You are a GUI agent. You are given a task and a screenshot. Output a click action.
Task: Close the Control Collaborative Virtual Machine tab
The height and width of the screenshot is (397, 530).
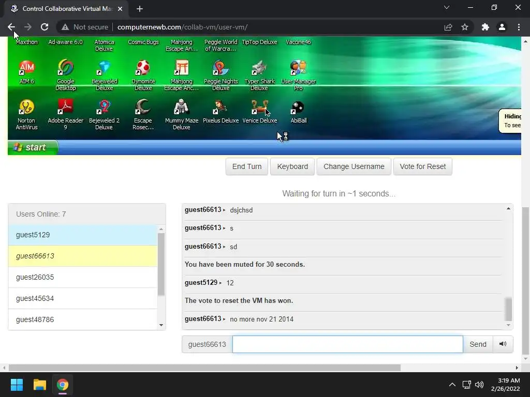pos(120,9)
